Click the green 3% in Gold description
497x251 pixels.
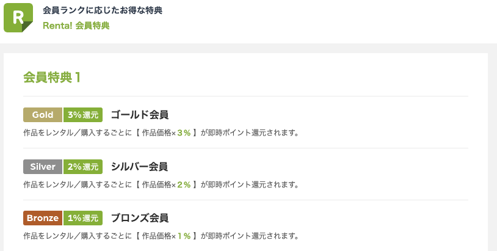[184, 133]
